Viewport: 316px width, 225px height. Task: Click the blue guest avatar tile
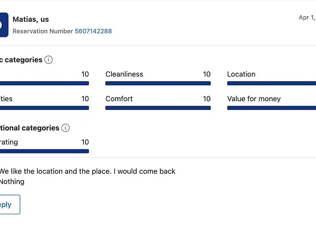pos(4,25)
